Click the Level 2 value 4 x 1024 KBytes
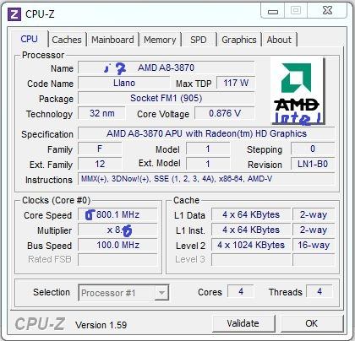The width and height of the screenshot is (355, 341). [x=251, y=245]
